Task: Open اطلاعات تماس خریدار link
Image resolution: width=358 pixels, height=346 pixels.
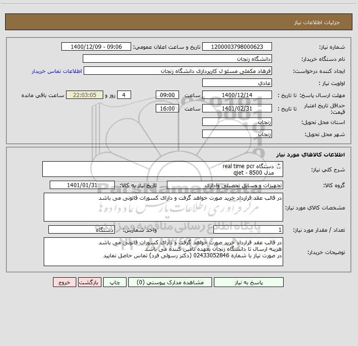Action: [57, 71]
